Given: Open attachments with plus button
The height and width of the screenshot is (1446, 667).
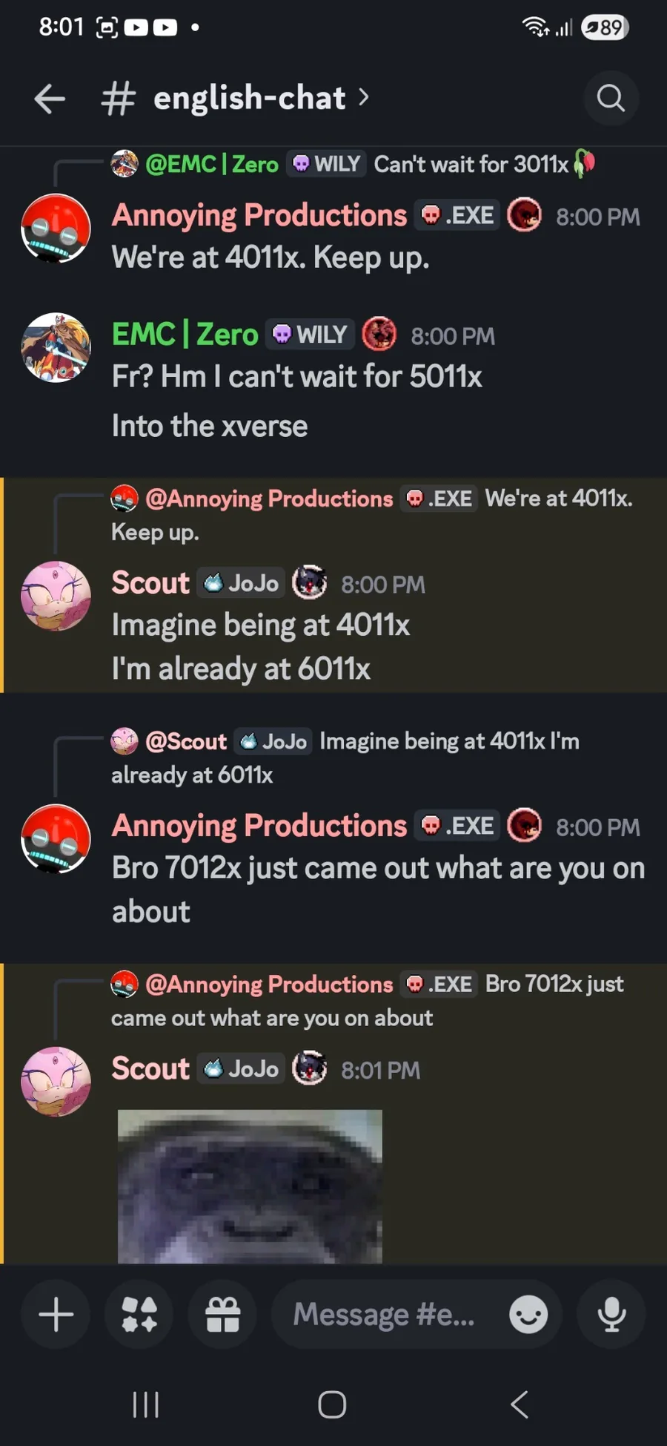Looking at the screenshot, I should coord(56,1315).
